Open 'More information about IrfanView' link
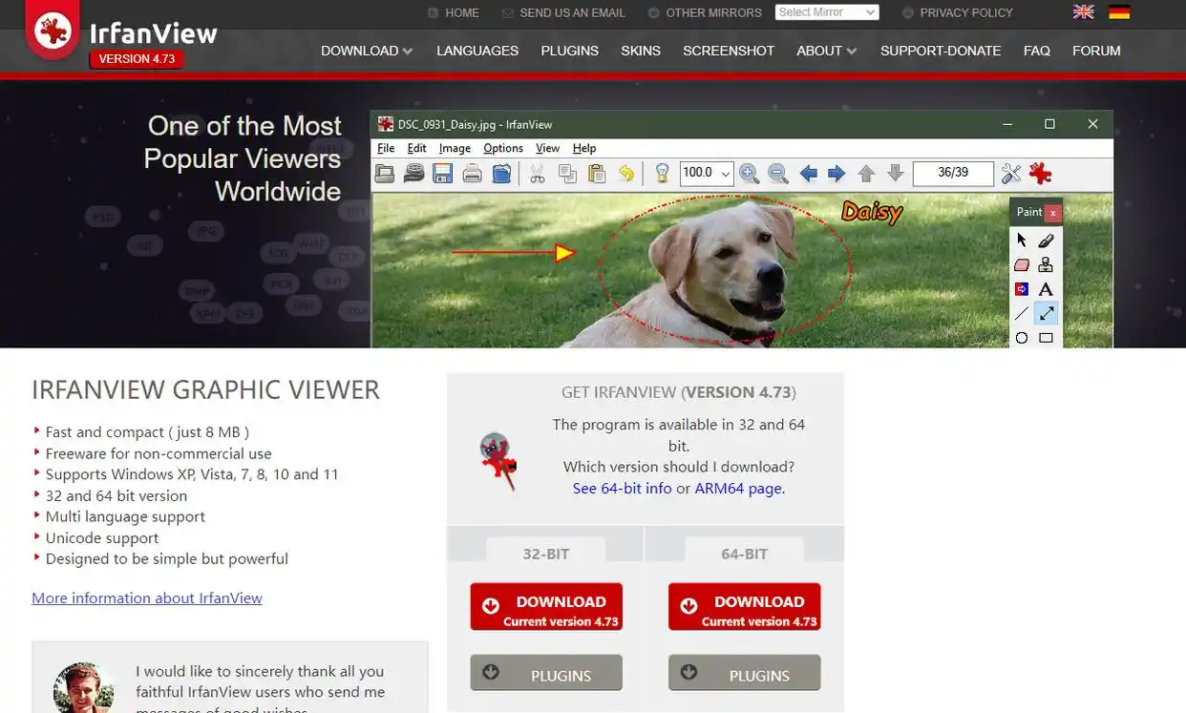The image size is (1186, 713). click(x=147, y=598)
